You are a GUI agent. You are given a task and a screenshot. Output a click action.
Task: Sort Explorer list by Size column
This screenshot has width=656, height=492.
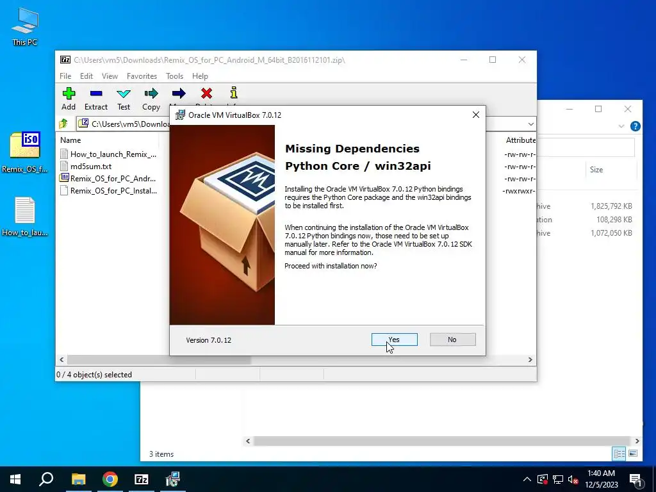[596, 170]
